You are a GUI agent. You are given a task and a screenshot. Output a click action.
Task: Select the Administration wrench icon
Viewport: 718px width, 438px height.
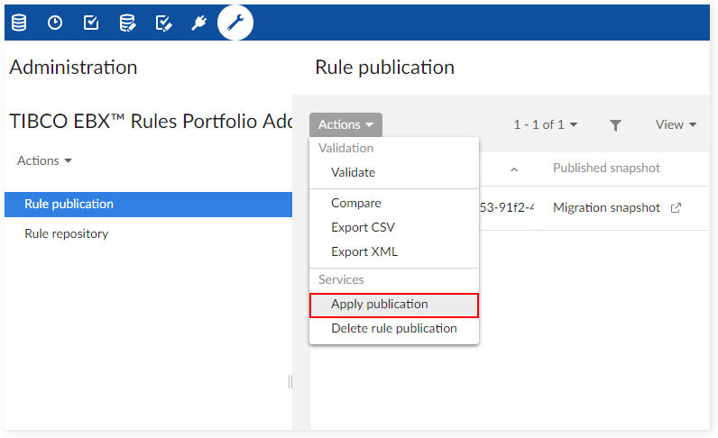coord(235,23)
